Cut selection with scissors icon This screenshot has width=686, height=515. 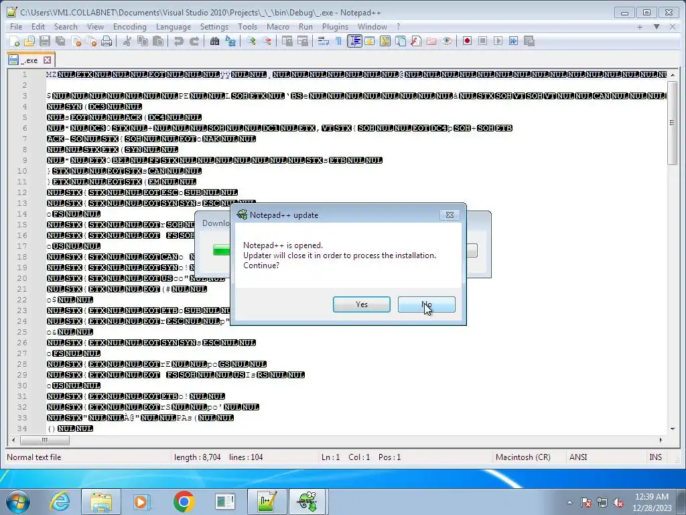[127, 41]
